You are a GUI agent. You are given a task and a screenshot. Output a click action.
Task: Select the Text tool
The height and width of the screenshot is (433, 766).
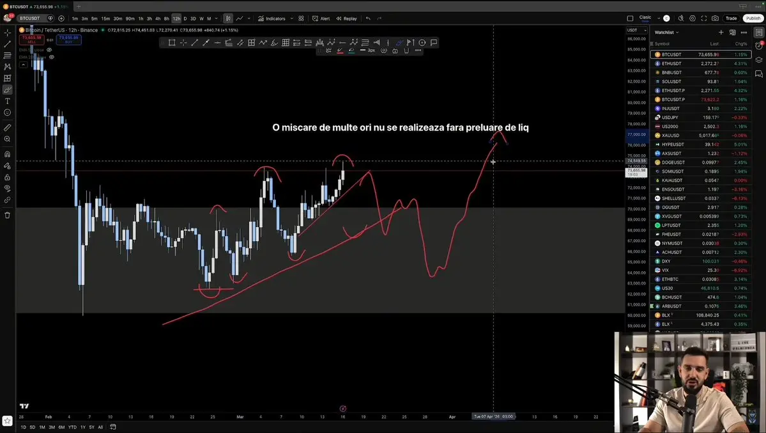[x=7, y=101]
